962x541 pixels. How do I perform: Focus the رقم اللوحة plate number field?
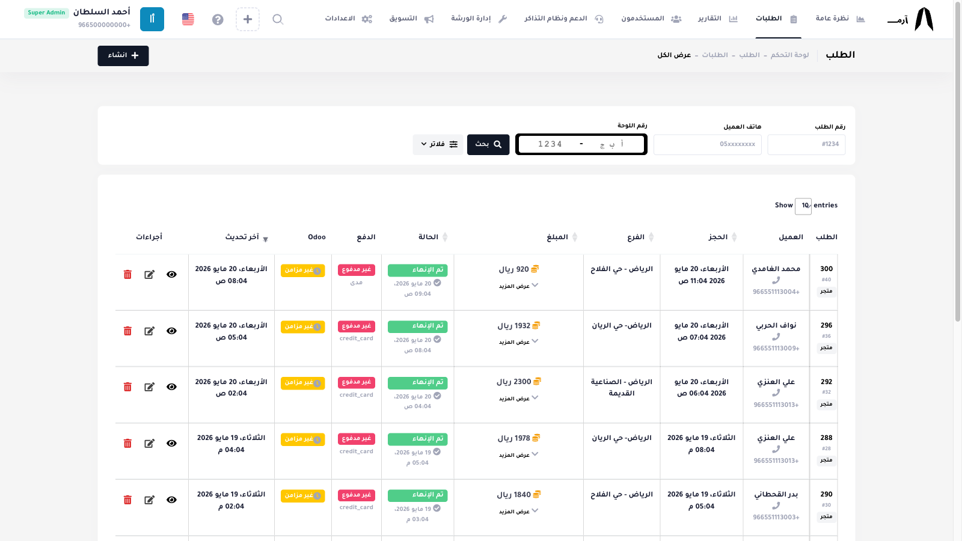coord(581,144)
